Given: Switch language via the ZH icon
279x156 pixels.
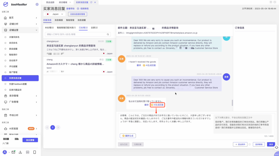Looking at the screenshot, I should click(x=28, y=152).
